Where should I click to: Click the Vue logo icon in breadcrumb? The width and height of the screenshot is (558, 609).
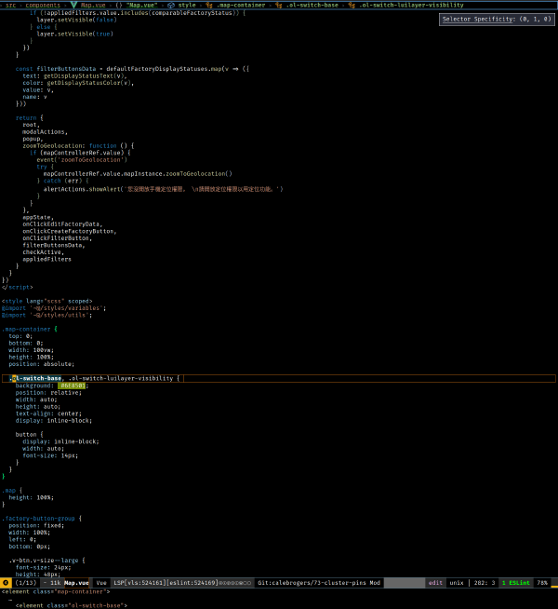pos(74,5)
